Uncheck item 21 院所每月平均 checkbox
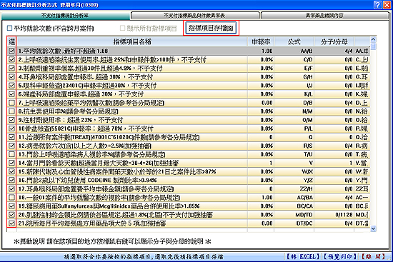The width and height of the screenshot is (393, 262). click(11, 223)
